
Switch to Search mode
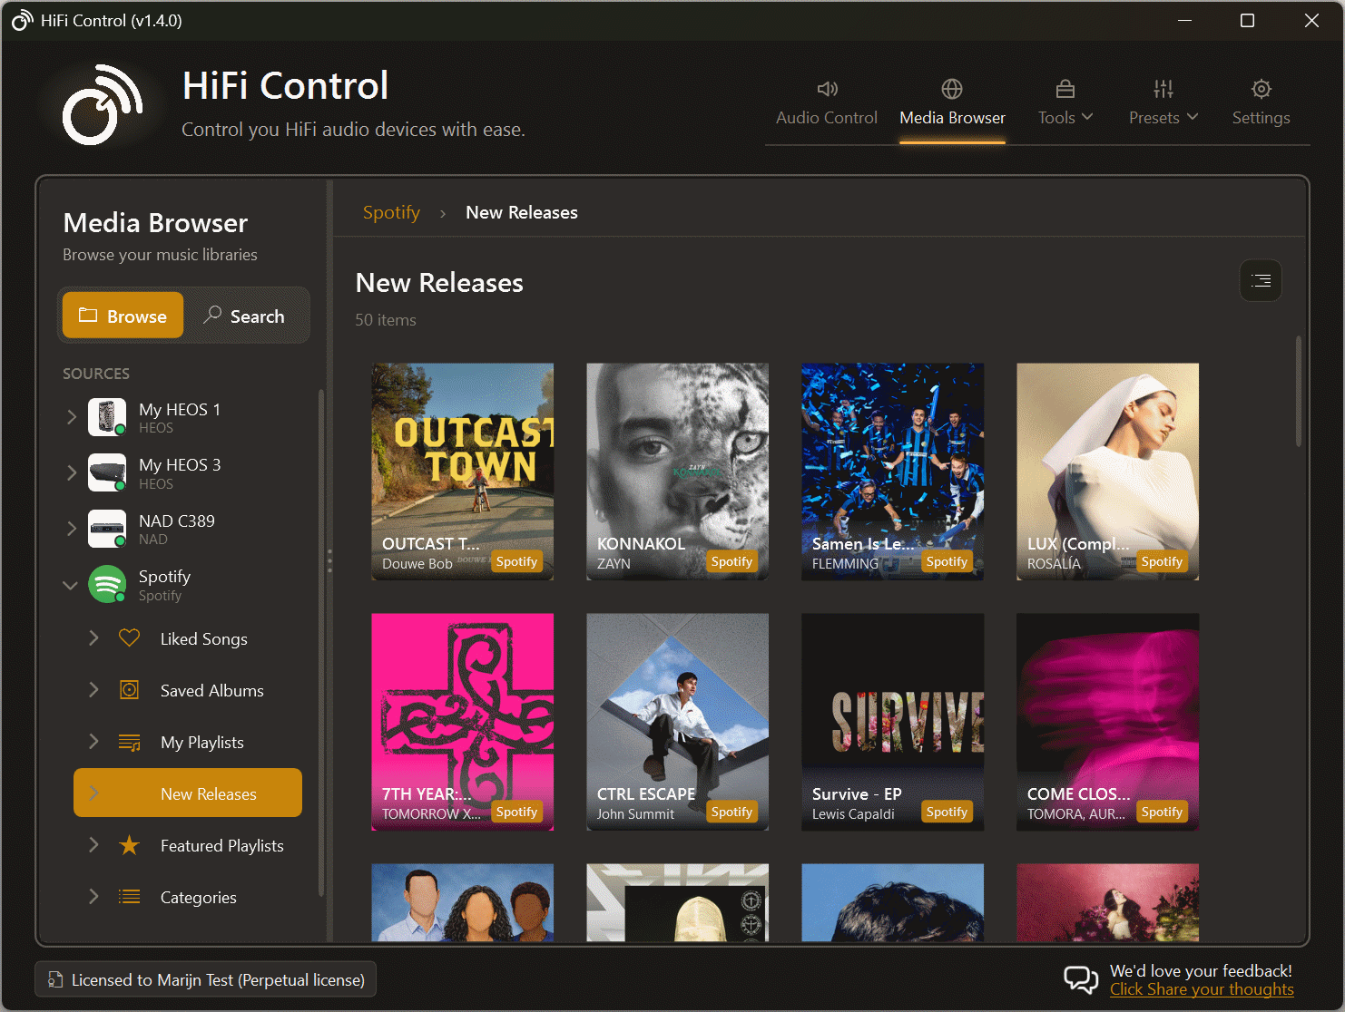[245, 316]
